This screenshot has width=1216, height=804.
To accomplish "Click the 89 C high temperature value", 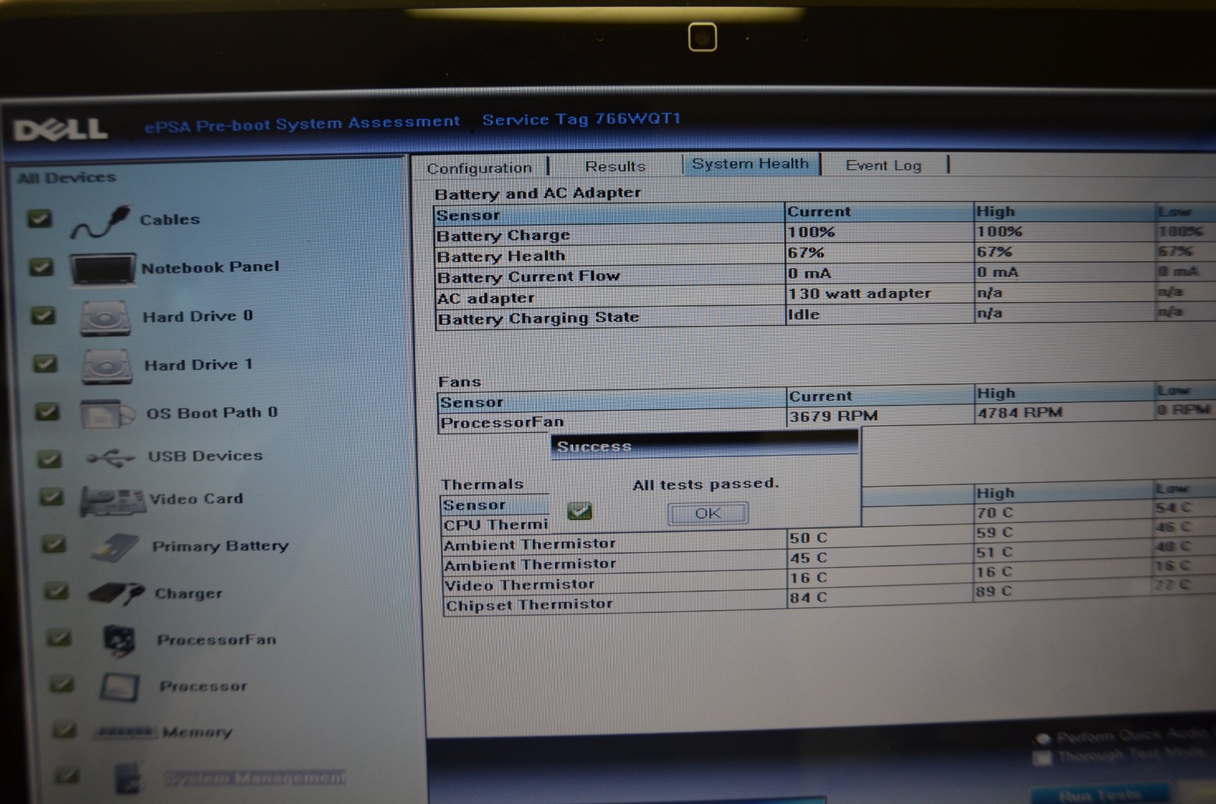I will (x=995, y=591).
